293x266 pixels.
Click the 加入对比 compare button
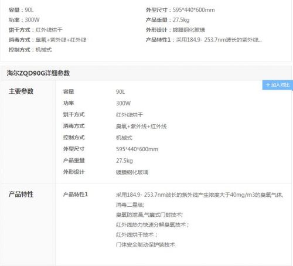click(x=278, y=85)
